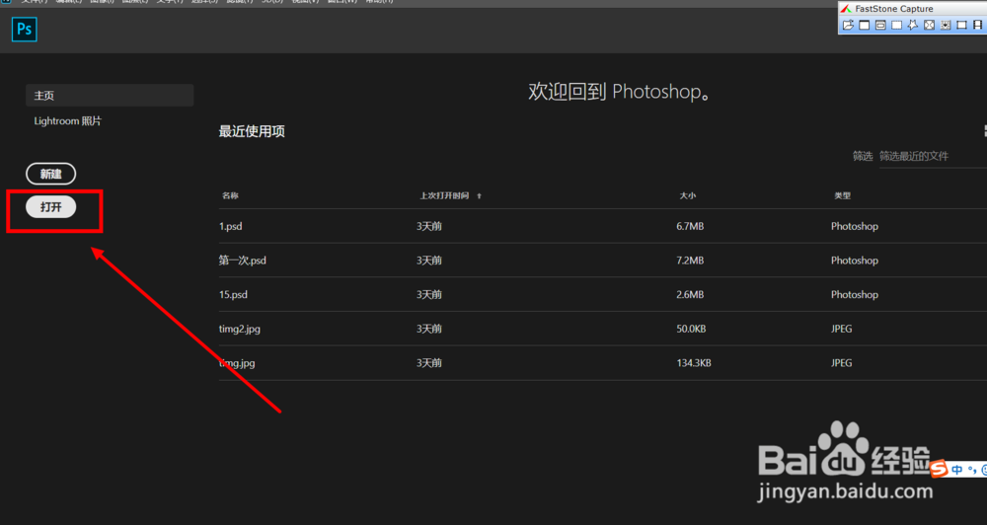The image size is (987, 525).
Task: Capture full screen with FastStone
Action: (929, 26)
